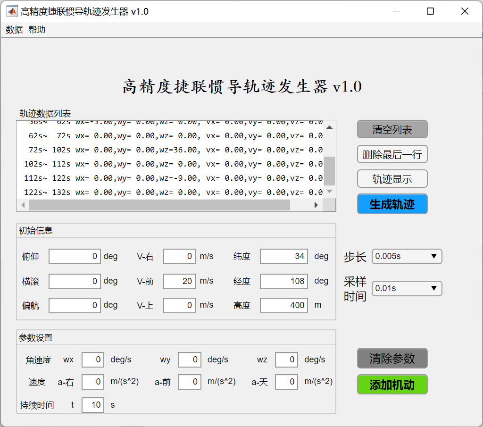Maximize the trajectory generator window

point(430,11)
